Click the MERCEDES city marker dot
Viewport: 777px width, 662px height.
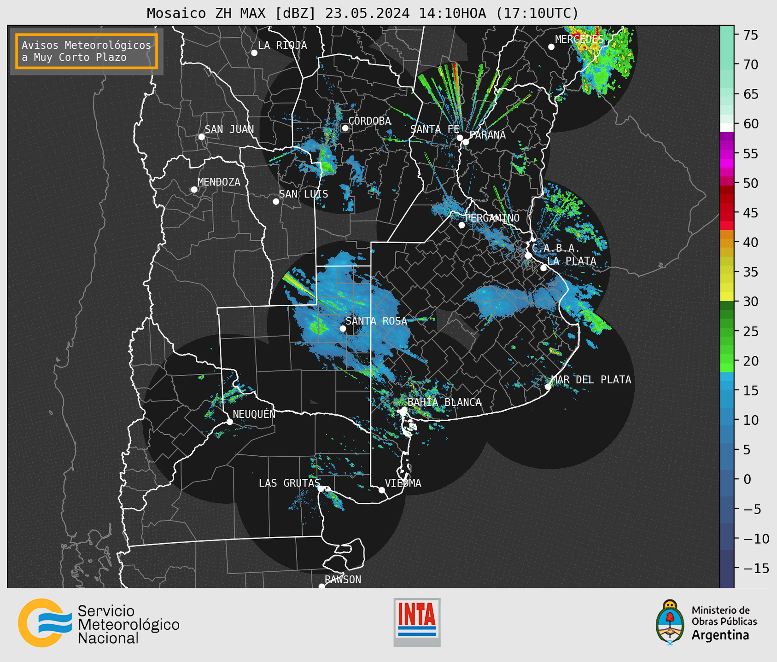(x=551, y=47)
